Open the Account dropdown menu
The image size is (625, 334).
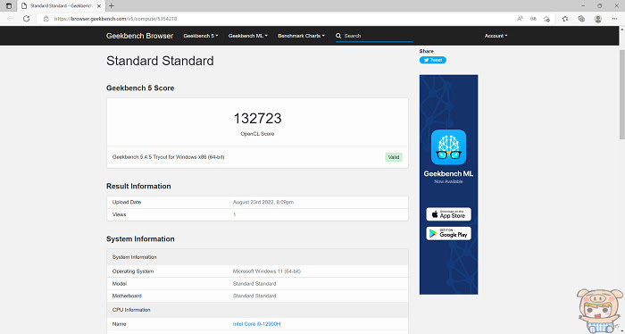496,36
